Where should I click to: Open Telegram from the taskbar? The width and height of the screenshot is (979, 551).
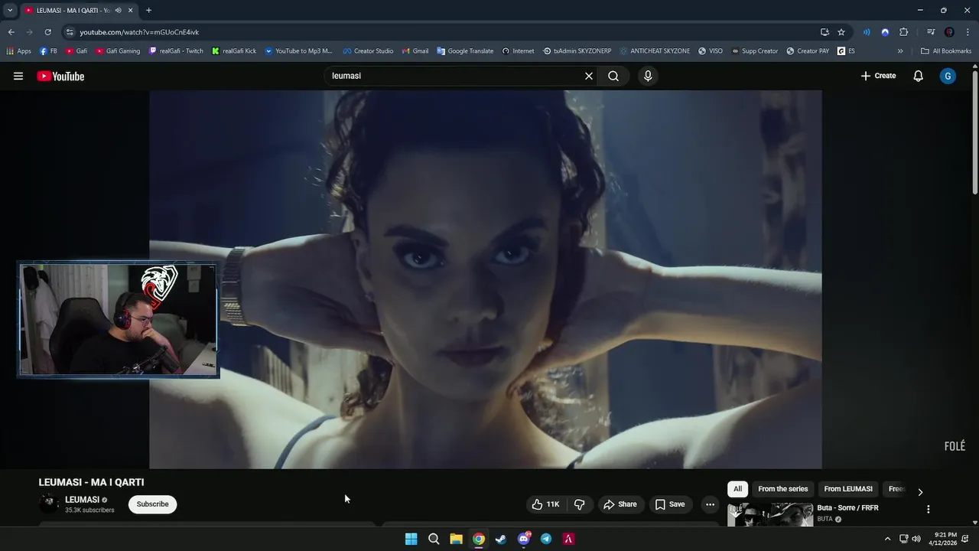tap(546, 539)
